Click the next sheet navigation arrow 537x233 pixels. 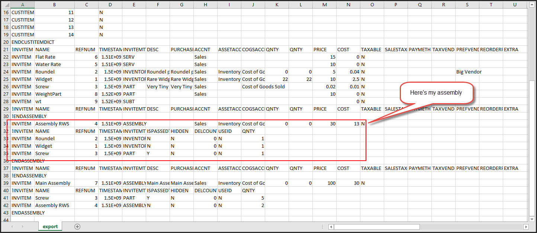point(23,226)
